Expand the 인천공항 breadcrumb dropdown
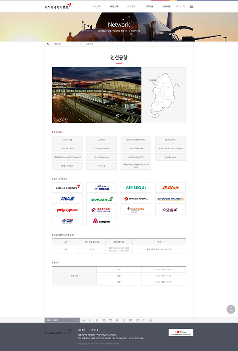This screenshot has width=238, height=351. click(x=99, y=44)
